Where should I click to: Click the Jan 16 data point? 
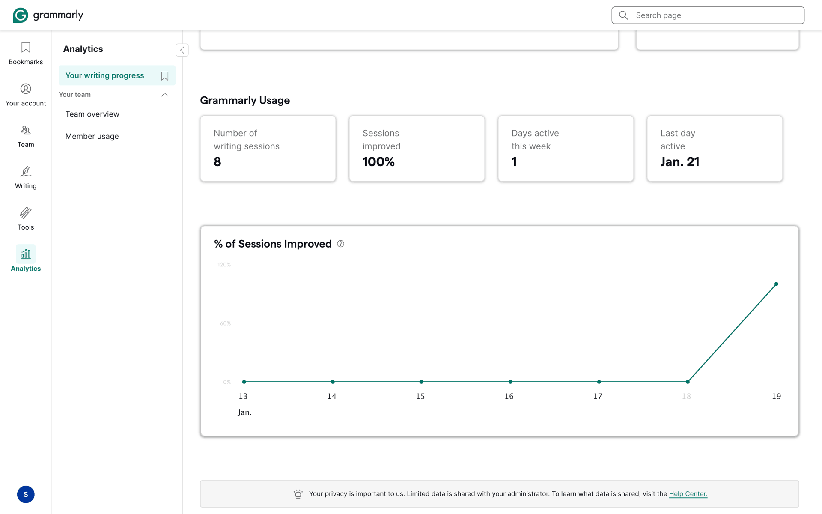pos(510,382)
